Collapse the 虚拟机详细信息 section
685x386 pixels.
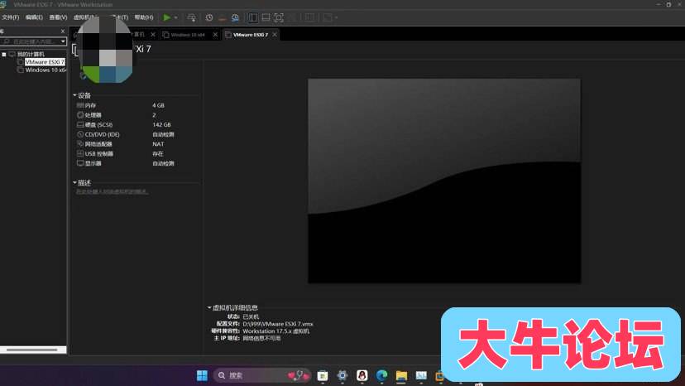(x=209, y=308)
